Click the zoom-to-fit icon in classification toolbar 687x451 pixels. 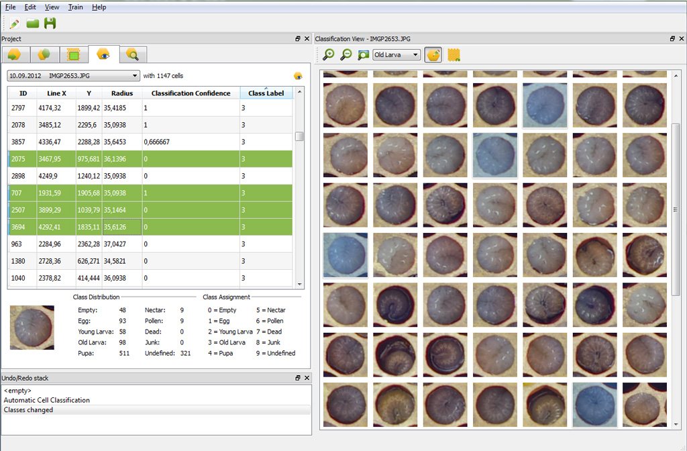(x=363, y=55)
